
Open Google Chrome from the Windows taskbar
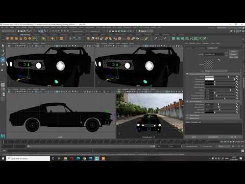pos(85,158)
